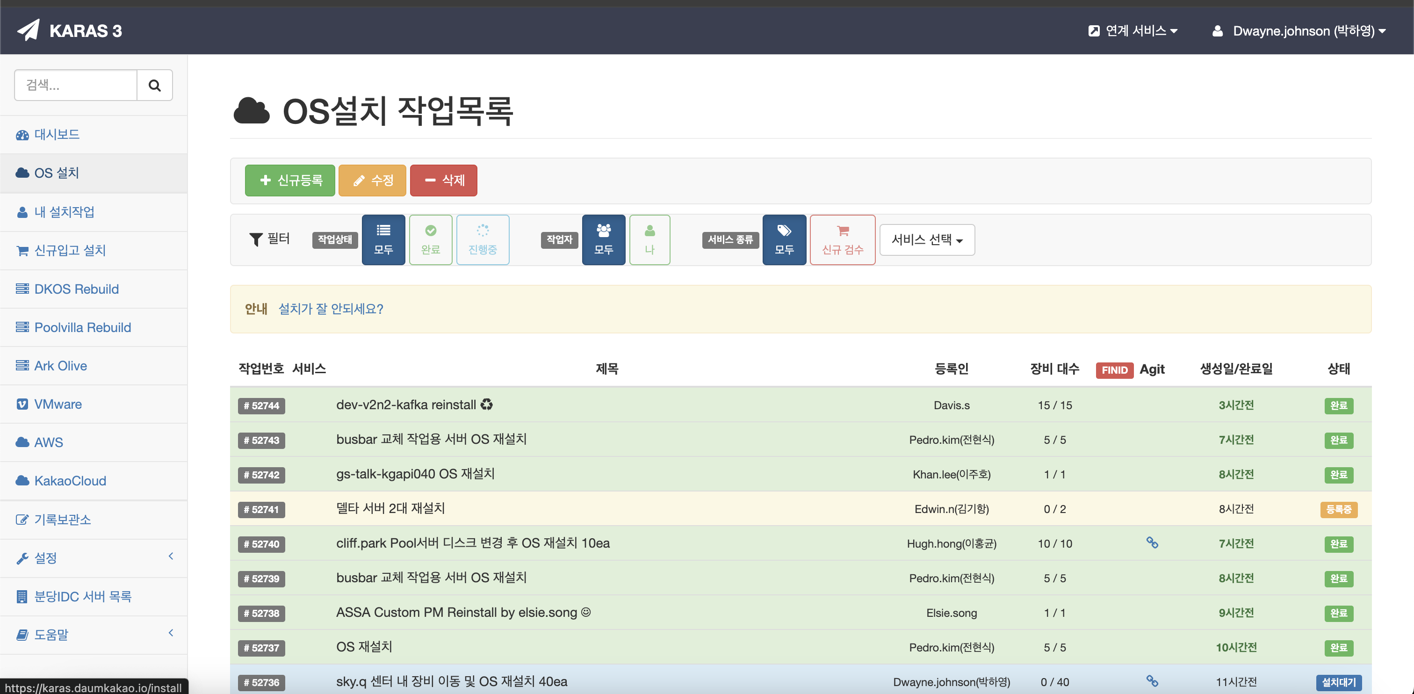1414x694 pixels.
Task: Click the search input field
Action: (76, 85)
